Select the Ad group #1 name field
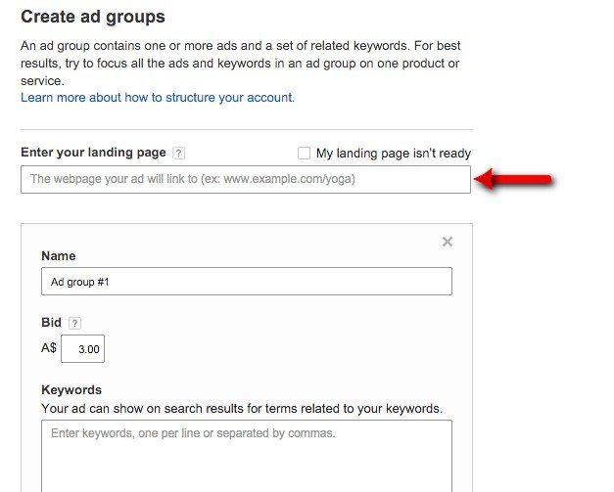The height and width of the screenshot is (492, 614). (247, 281)
